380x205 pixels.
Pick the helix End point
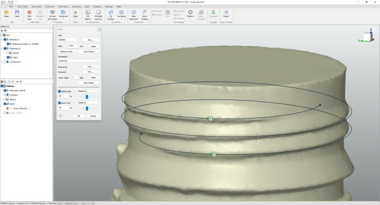pos(91,72)
